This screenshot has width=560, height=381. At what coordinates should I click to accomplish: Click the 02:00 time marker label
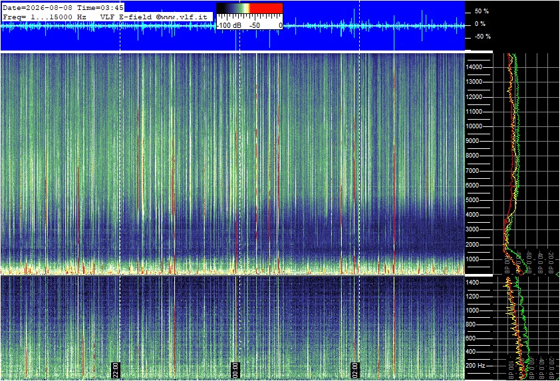click(354, 370)
